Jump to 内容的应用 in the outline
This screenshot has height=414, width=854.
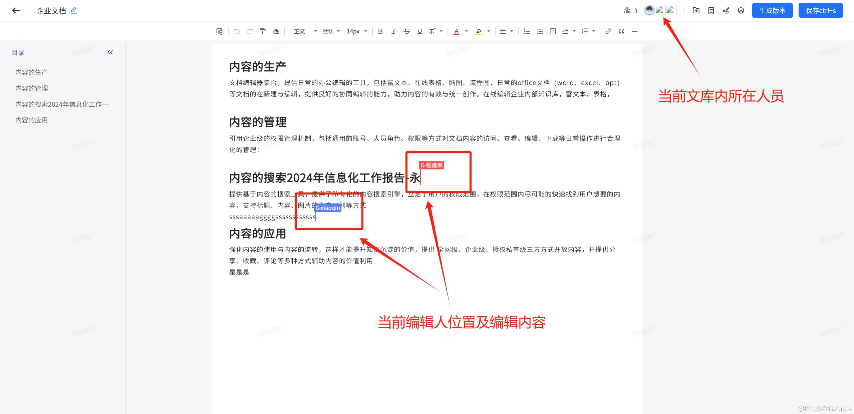click(32, 120)
